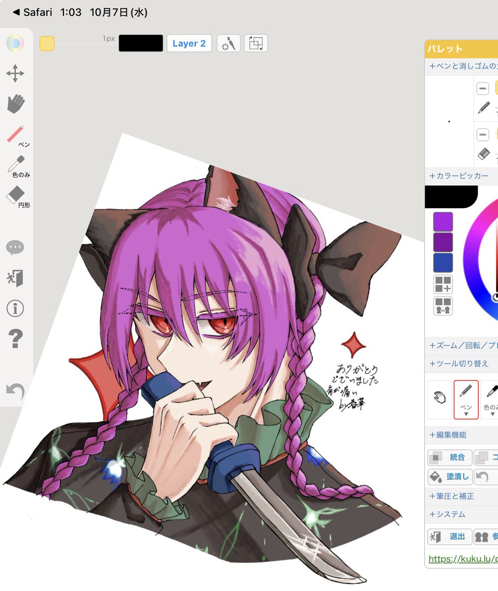Select the hand pan tool in left toolbar
Viewport: 498px width, 591px height.
point(16,104)
